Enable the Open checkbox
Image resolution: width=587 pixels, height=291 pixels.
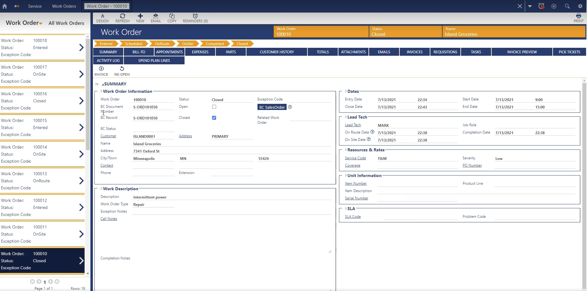(x=214, y=107)
